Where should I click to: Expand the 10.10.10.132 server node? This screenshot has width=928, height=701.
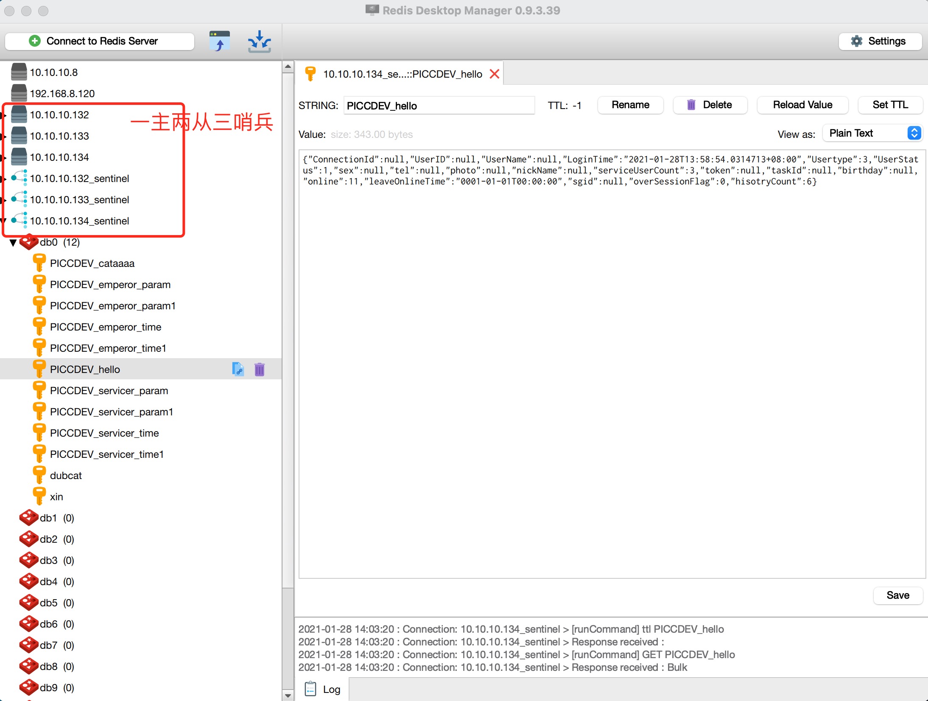pos(3,115)
